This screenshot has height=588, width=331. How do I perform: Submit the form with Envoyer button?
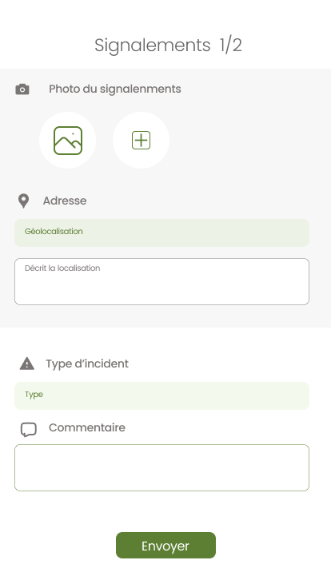click(165, 545)
